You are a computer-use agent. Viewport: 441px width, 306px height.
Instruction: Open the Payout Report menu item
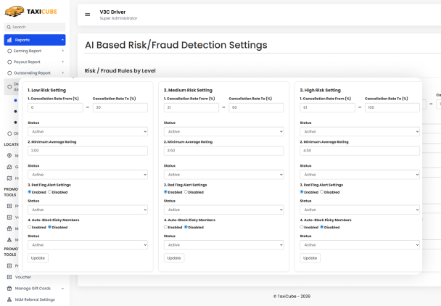pos(33,62)
